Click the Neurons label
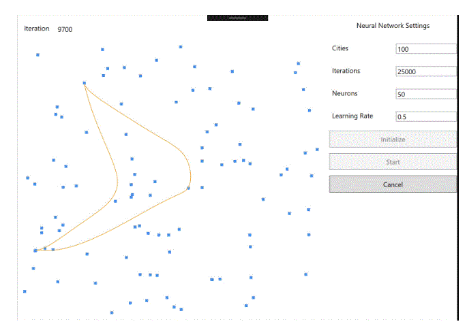The height and width of the screenshot is (326, 467). point(345,93)
